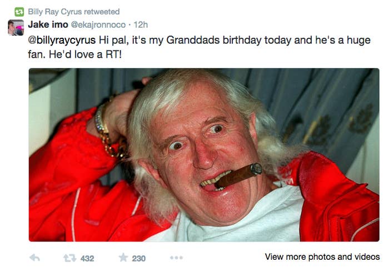
Task: Open the @ekajronnoco handle
Action: click(98, 25)
